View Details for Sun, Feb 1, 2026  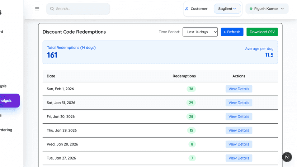tap(239, 89)
